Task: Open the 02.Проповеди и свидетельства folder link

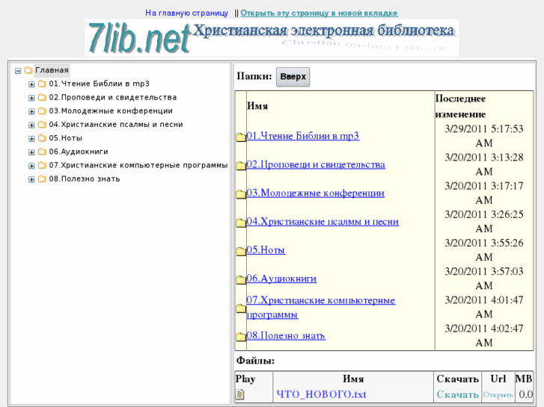Action: pos(316,164)
